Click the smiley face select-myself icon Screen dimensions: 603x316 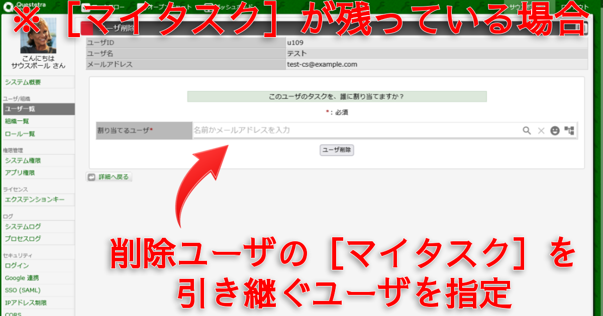pyautogui.click(x=555, y=130)
